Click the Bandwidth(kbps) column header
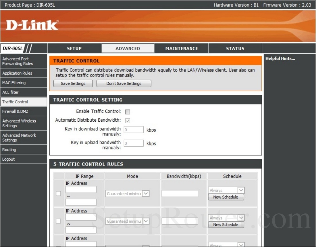316x247 pixels. click(184, 176)
